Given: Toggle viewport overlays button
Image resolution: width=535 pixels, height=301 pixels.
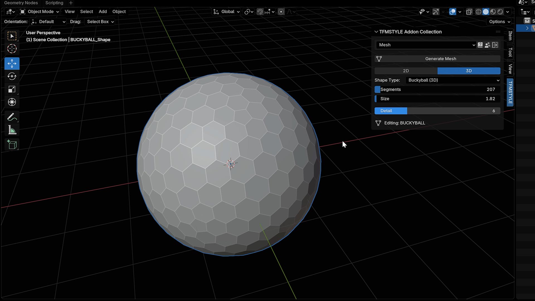Looking at the screenshot, I should 453,12.
